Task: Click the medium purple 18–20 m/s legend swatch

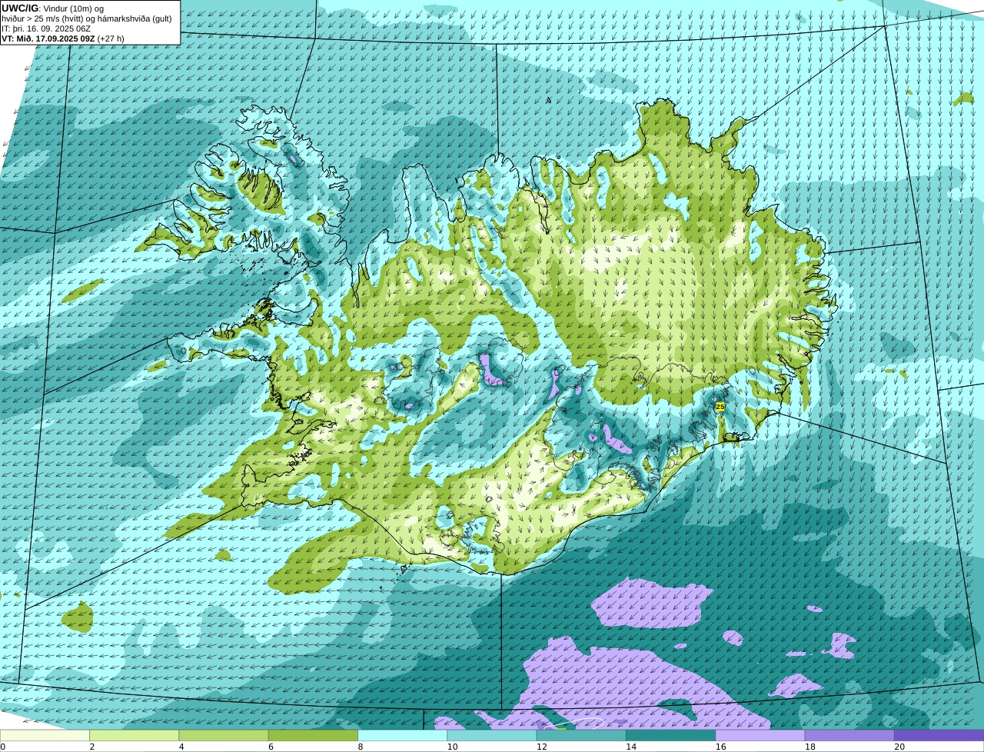Action: coord(849,735)
